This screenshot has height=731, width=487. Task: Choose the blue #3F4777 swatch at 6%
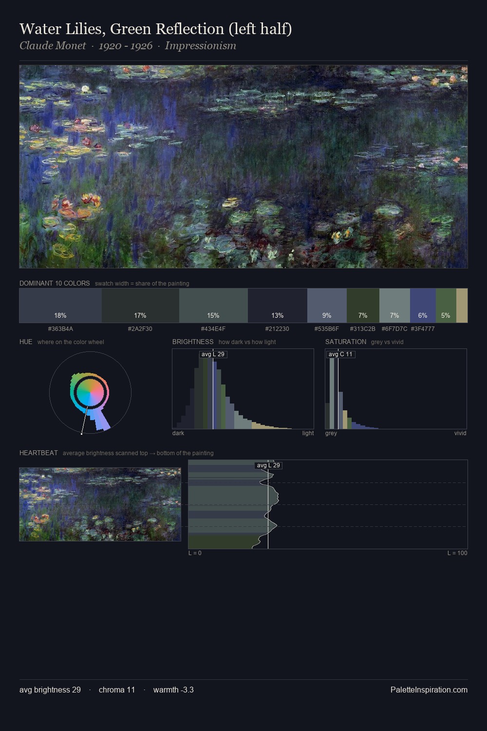[423, 306]
